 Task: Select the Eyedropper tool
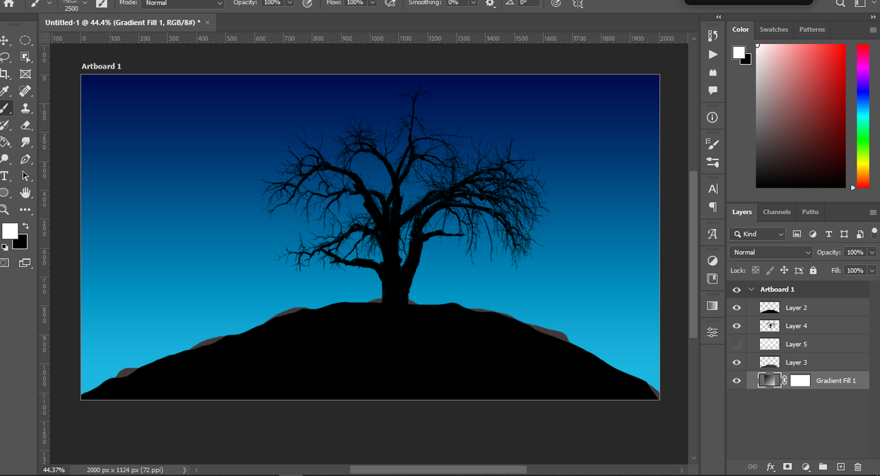(x=5, y=91)
